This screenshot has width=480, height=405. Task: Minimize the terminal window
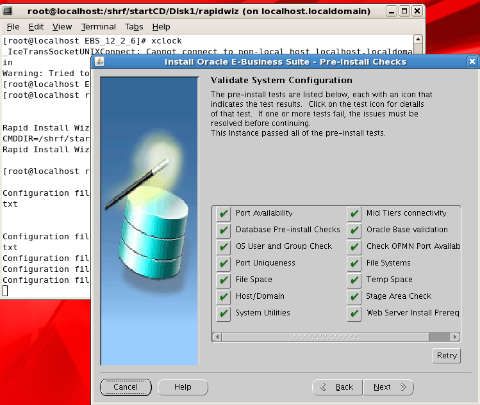391,12
